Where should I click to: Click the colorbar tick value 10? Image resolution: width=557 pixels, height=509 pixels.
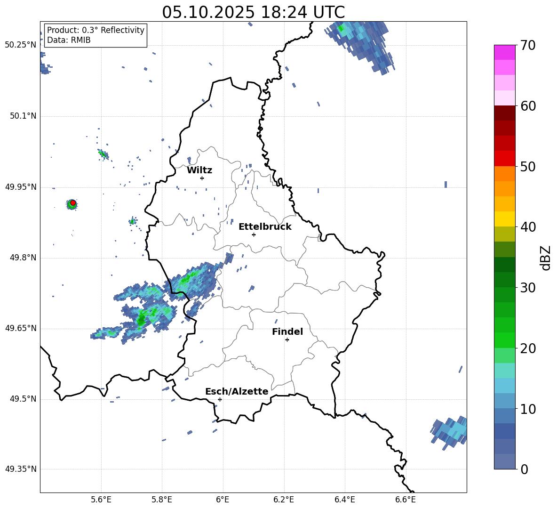point(528,409)
